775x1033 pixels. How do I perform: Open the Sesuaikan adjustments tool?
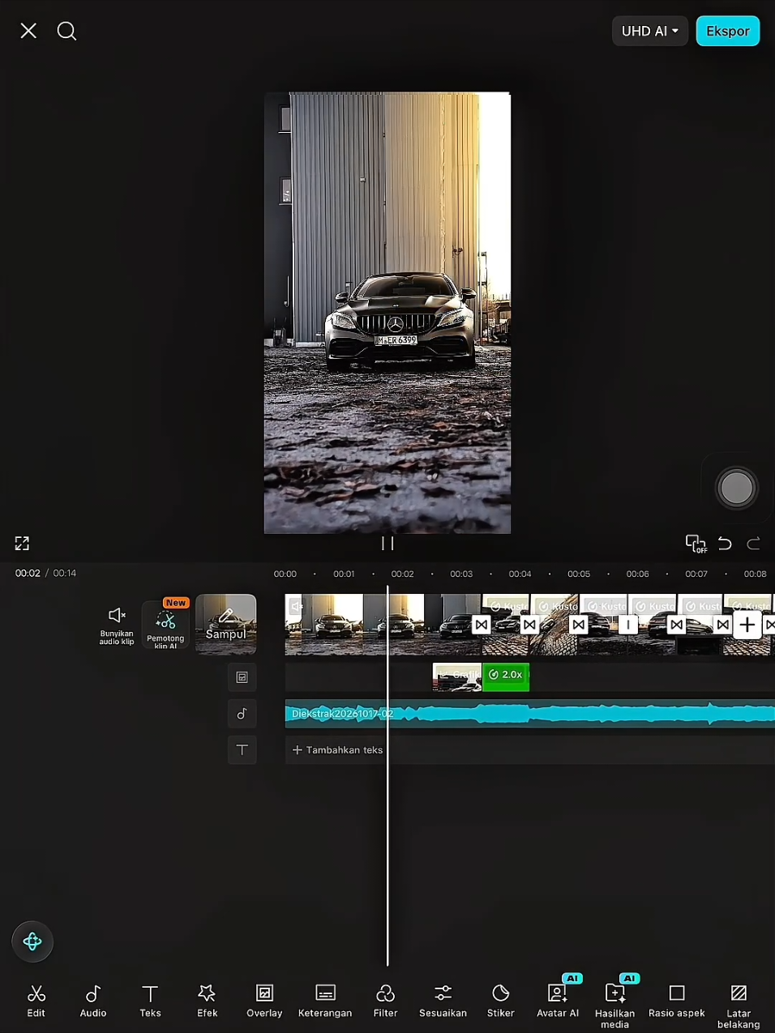coord(443,1001)
